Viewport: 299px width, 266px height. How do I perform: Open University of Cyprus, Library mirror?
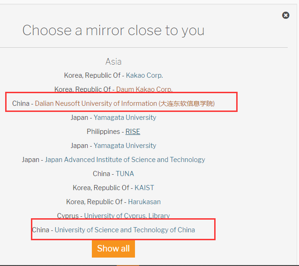coord(127,216)
